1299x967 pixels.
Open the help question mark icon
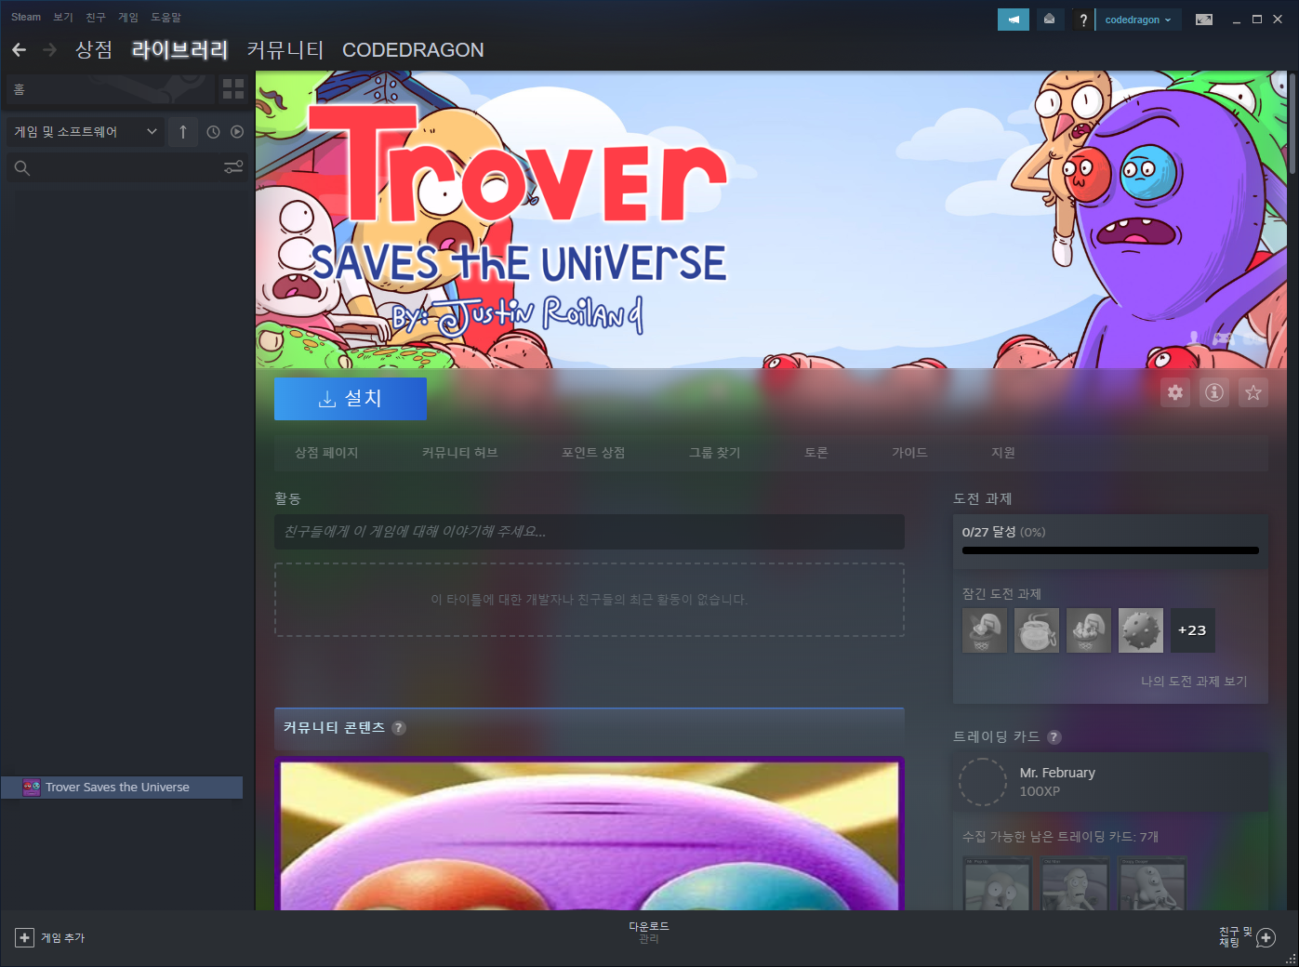point(1082,20)
